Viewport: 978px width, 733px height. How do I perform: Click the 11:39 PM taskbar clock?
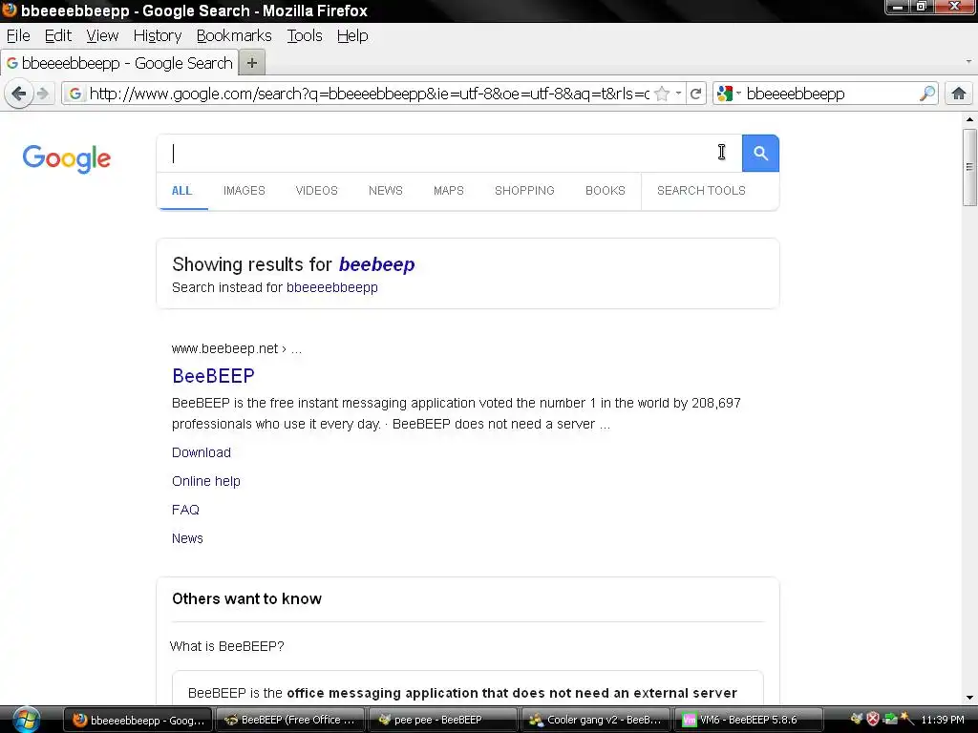pyautogui.click(x=943, y=720)
